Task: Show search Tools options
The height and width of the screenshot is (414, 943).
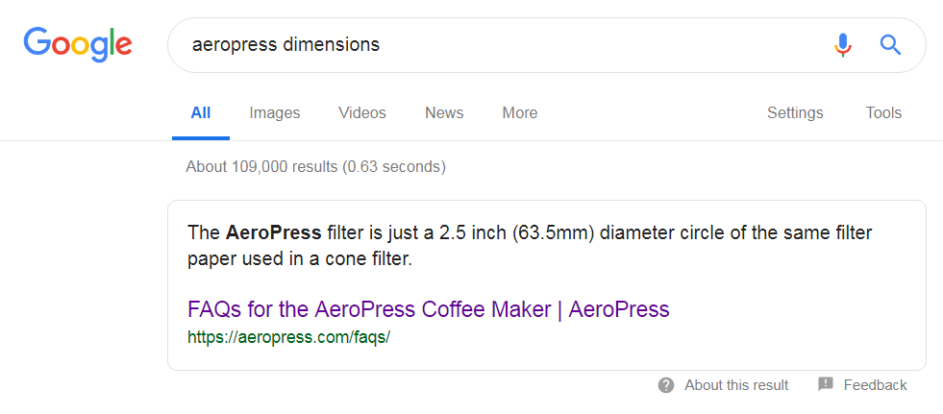Action: [x=883, y=113]
